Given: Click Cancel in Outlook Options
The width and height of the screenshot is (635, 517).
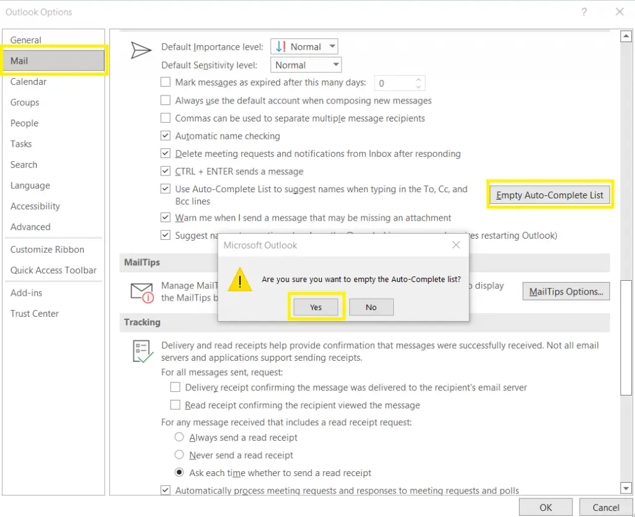Looking at the screenshot, I should (606, 507).
